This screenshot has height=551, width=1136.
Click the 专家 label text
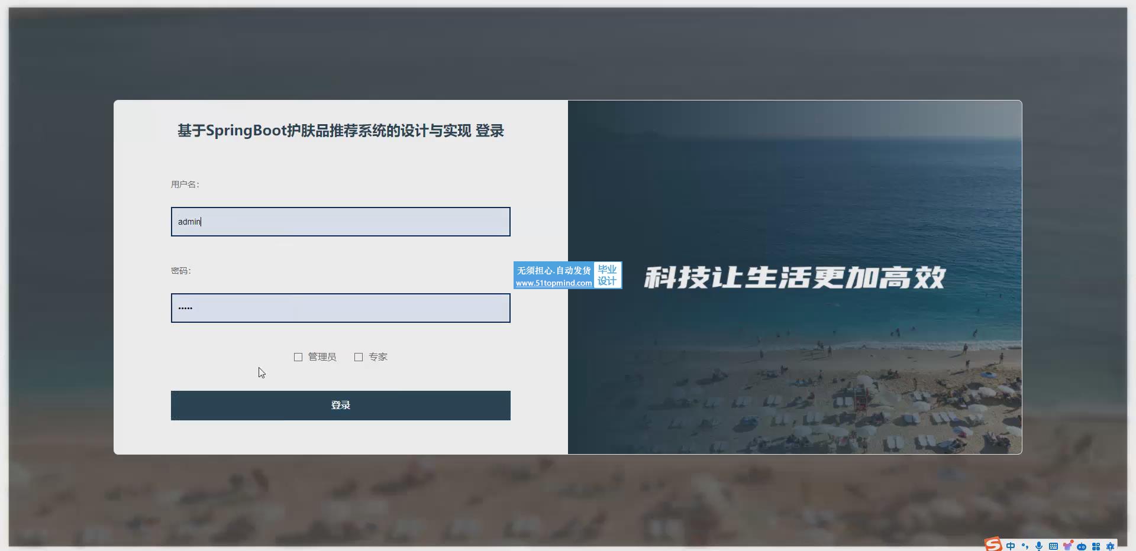coord(378,357)
